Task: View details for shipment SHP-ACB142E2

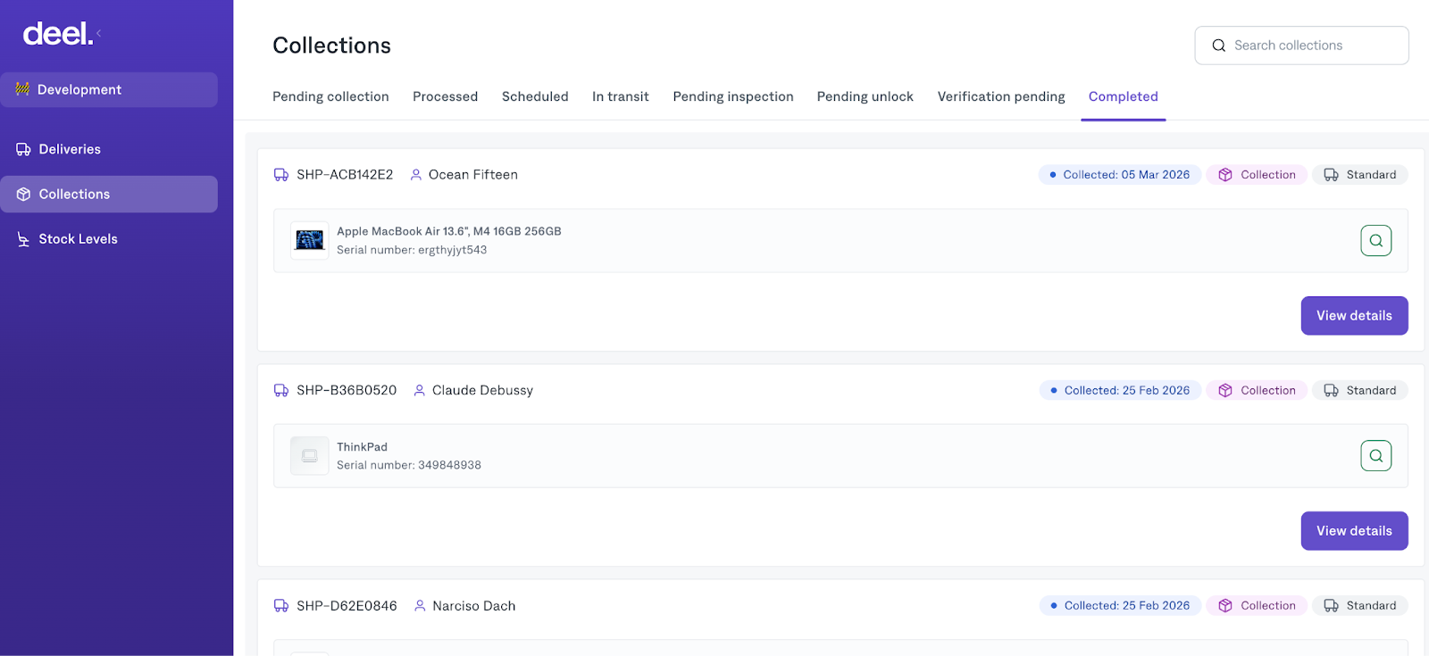Action: 1353,316
